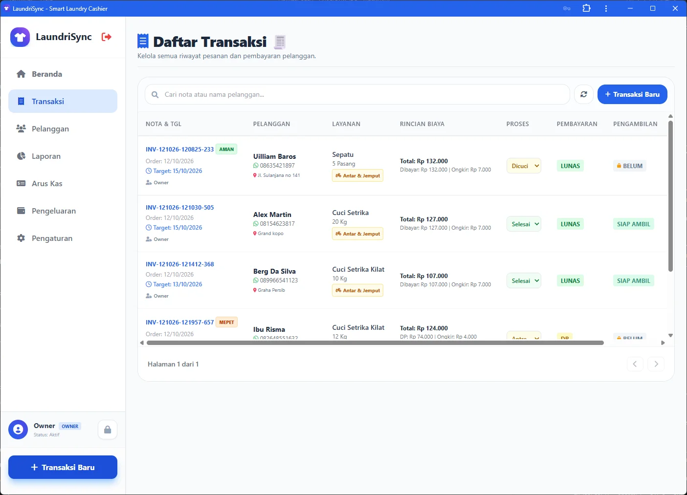Click Transaksi Baru button next to search
The height and width of the screenshot is (495, 687).
click(632, 94)
